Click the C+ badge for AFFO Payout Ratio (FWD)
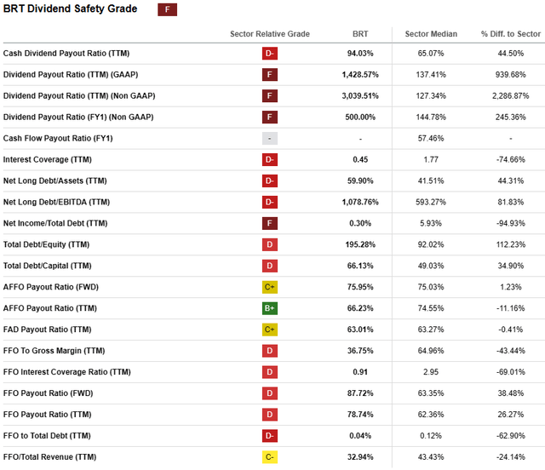Screen dimensions: 545x470 pos(270,287)
